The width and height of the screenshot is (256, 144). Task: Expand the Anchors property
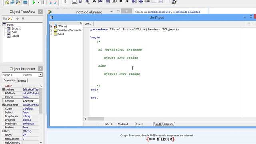[x=4, y=90]
